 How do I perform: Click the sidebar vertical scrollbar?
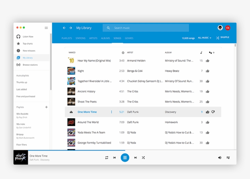51,62
